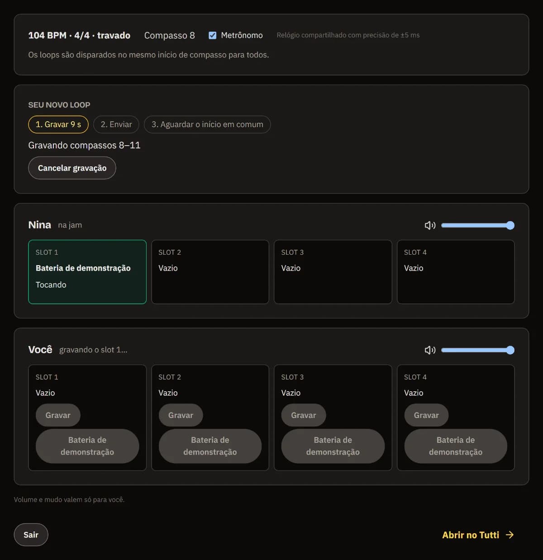This screenshot has width=543, height=560.
Task: Click the na jam status beside Nina
Action: coord(70,225)
